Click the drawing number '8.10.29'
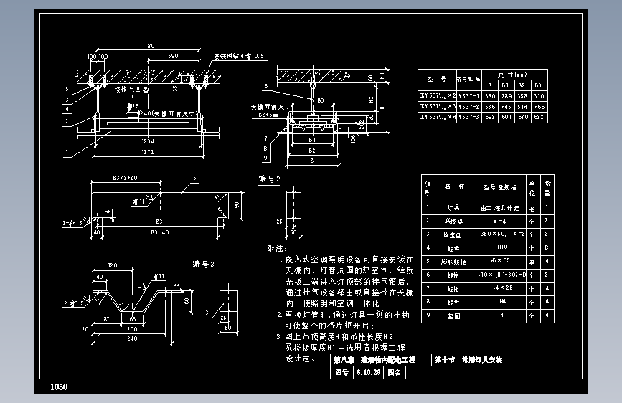This screenshot has width=622, height=403. [368, 372]
